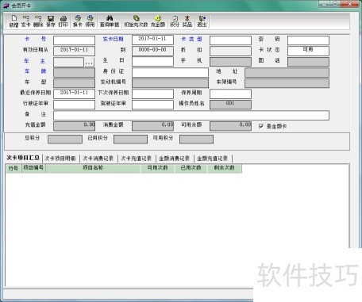
Task: Click the 最近保养日期 date field
Action: tap(74, 94)
